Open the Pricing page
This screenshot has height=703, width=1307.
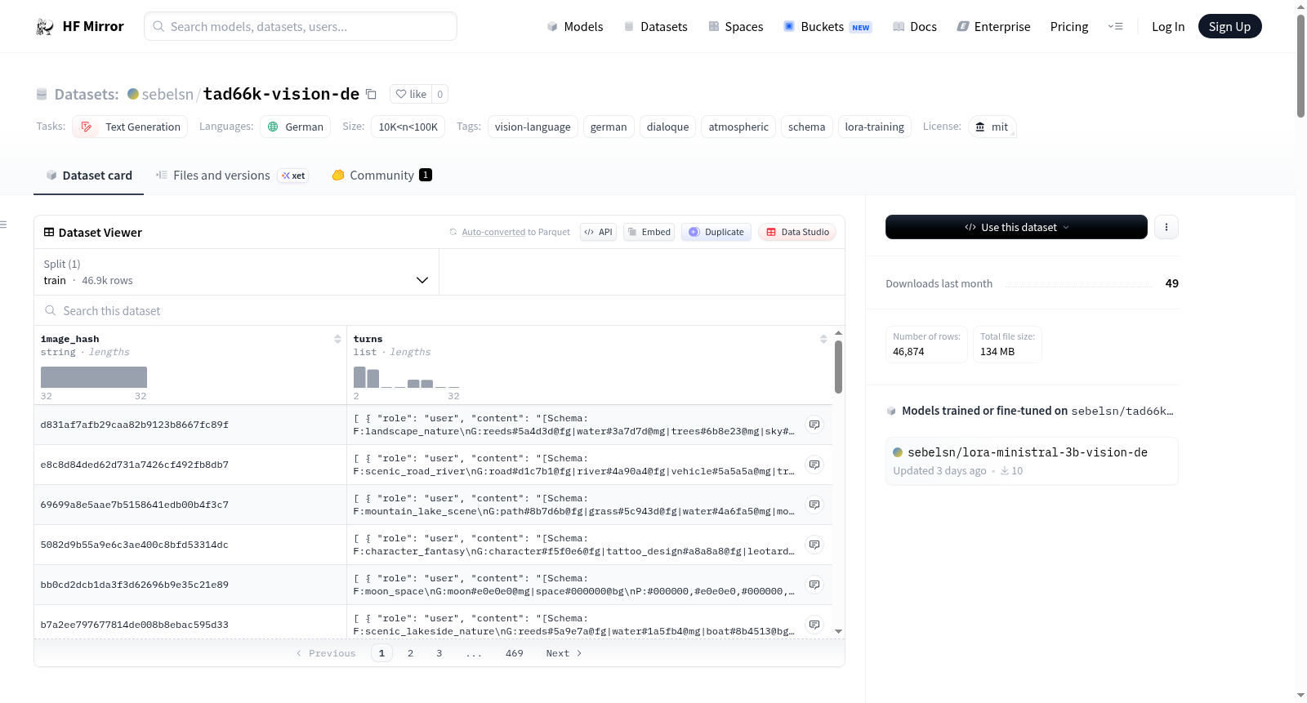[1069, 26]
